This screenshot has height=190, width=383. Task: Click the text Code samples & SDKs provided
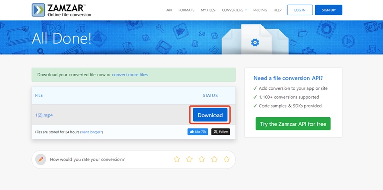290,106
